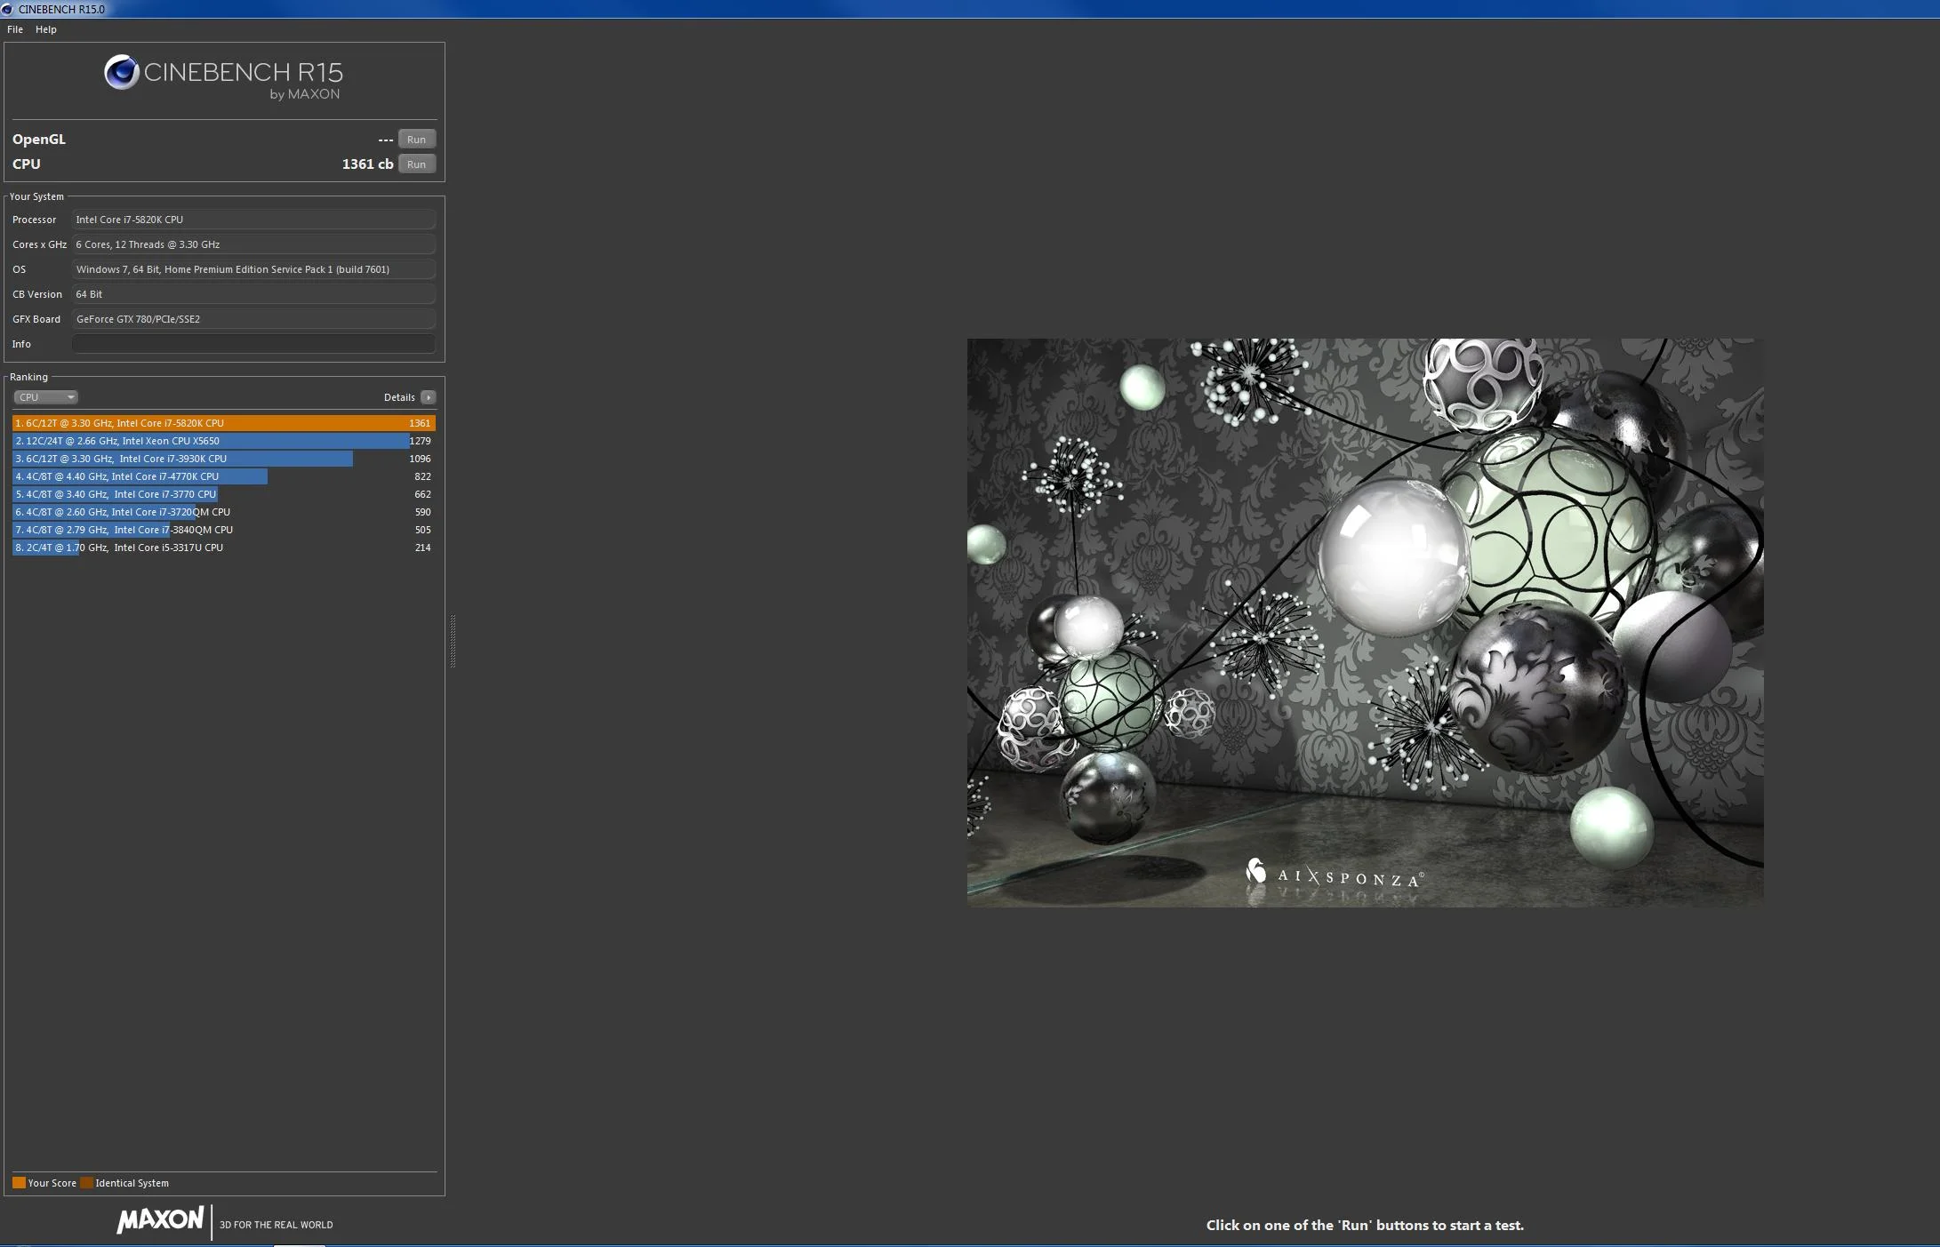Click the Cinebench R15 logo icon

tap(122, 72)
